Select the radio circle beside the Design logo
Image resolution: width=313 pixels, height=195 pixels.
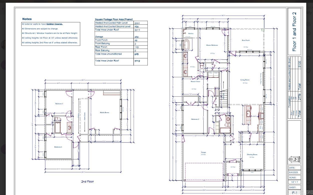click(309, 158)
